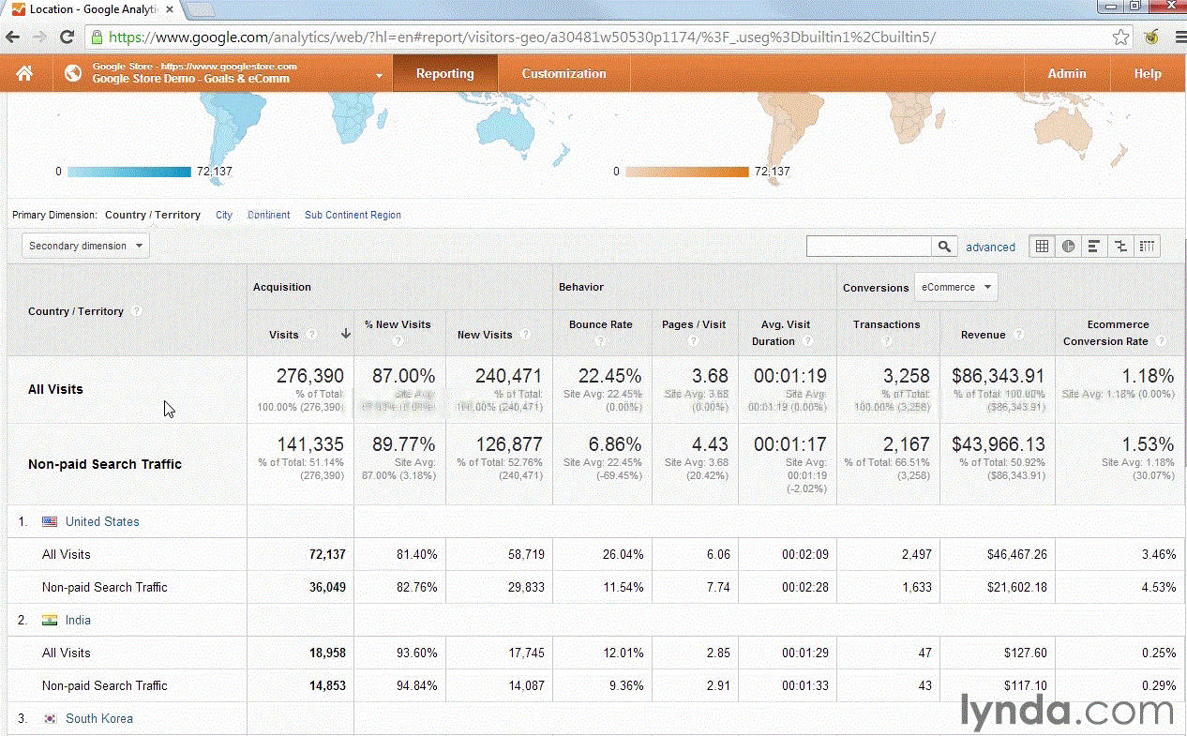This screenshot has height=736, width=1187.
Task: Open a new browser tab
Action: [x=202, y=10]
